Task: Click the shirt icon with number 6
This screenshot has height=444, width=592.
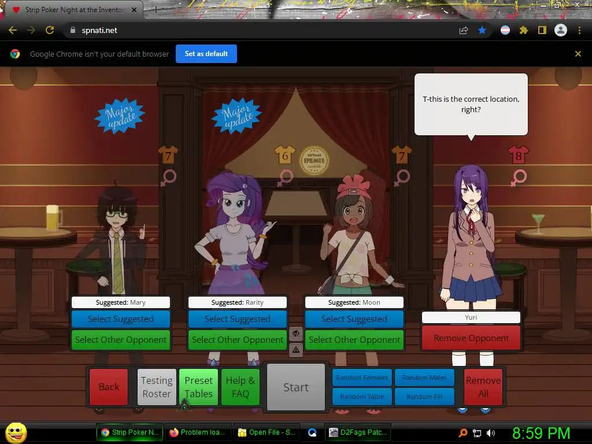Action: [284, 155]
